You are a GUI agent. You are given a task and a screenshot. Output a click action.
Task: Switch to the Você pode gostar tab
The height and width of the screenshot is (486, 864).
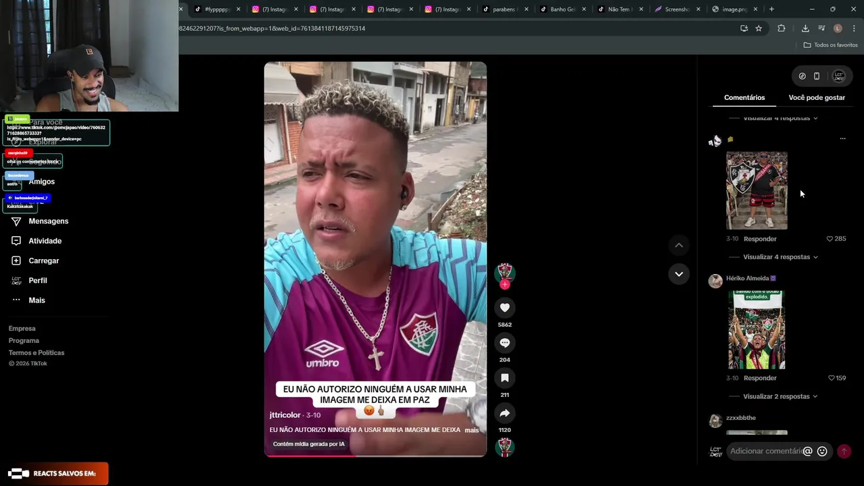[817, 98]
